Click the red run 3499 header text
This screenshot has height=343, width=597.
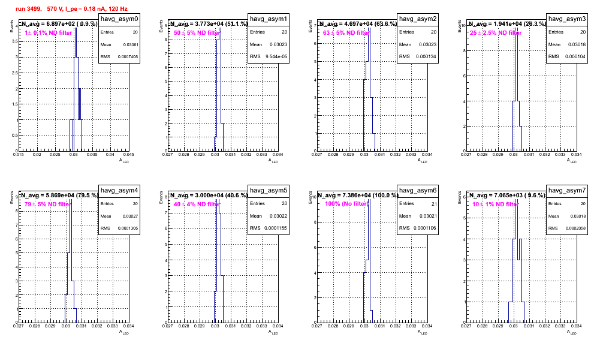71,9
